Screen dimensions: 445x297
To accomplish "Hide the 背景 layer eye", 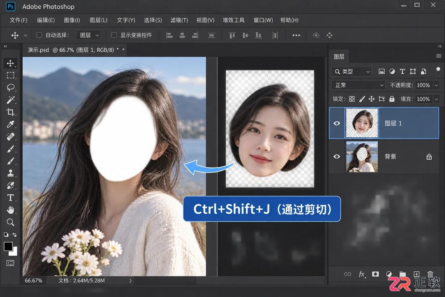I will (x=337, y=157).
